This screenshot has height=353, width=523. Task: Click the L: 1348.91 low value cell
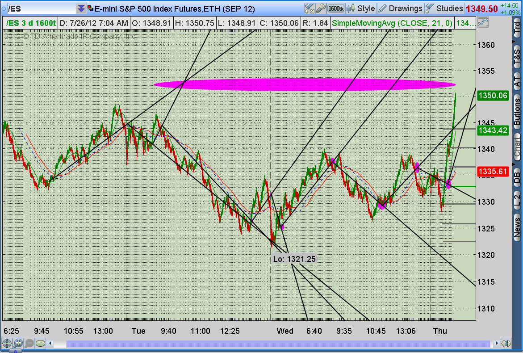(x=236, y=23)
